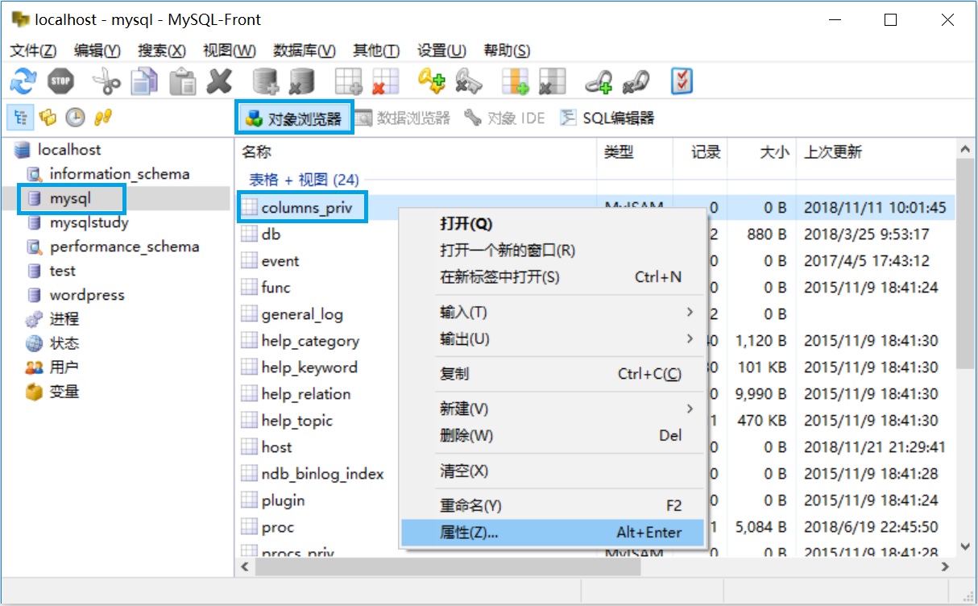Toggle the folders explorer sidebar icon
978x606 pixels.
coord(48,118)
